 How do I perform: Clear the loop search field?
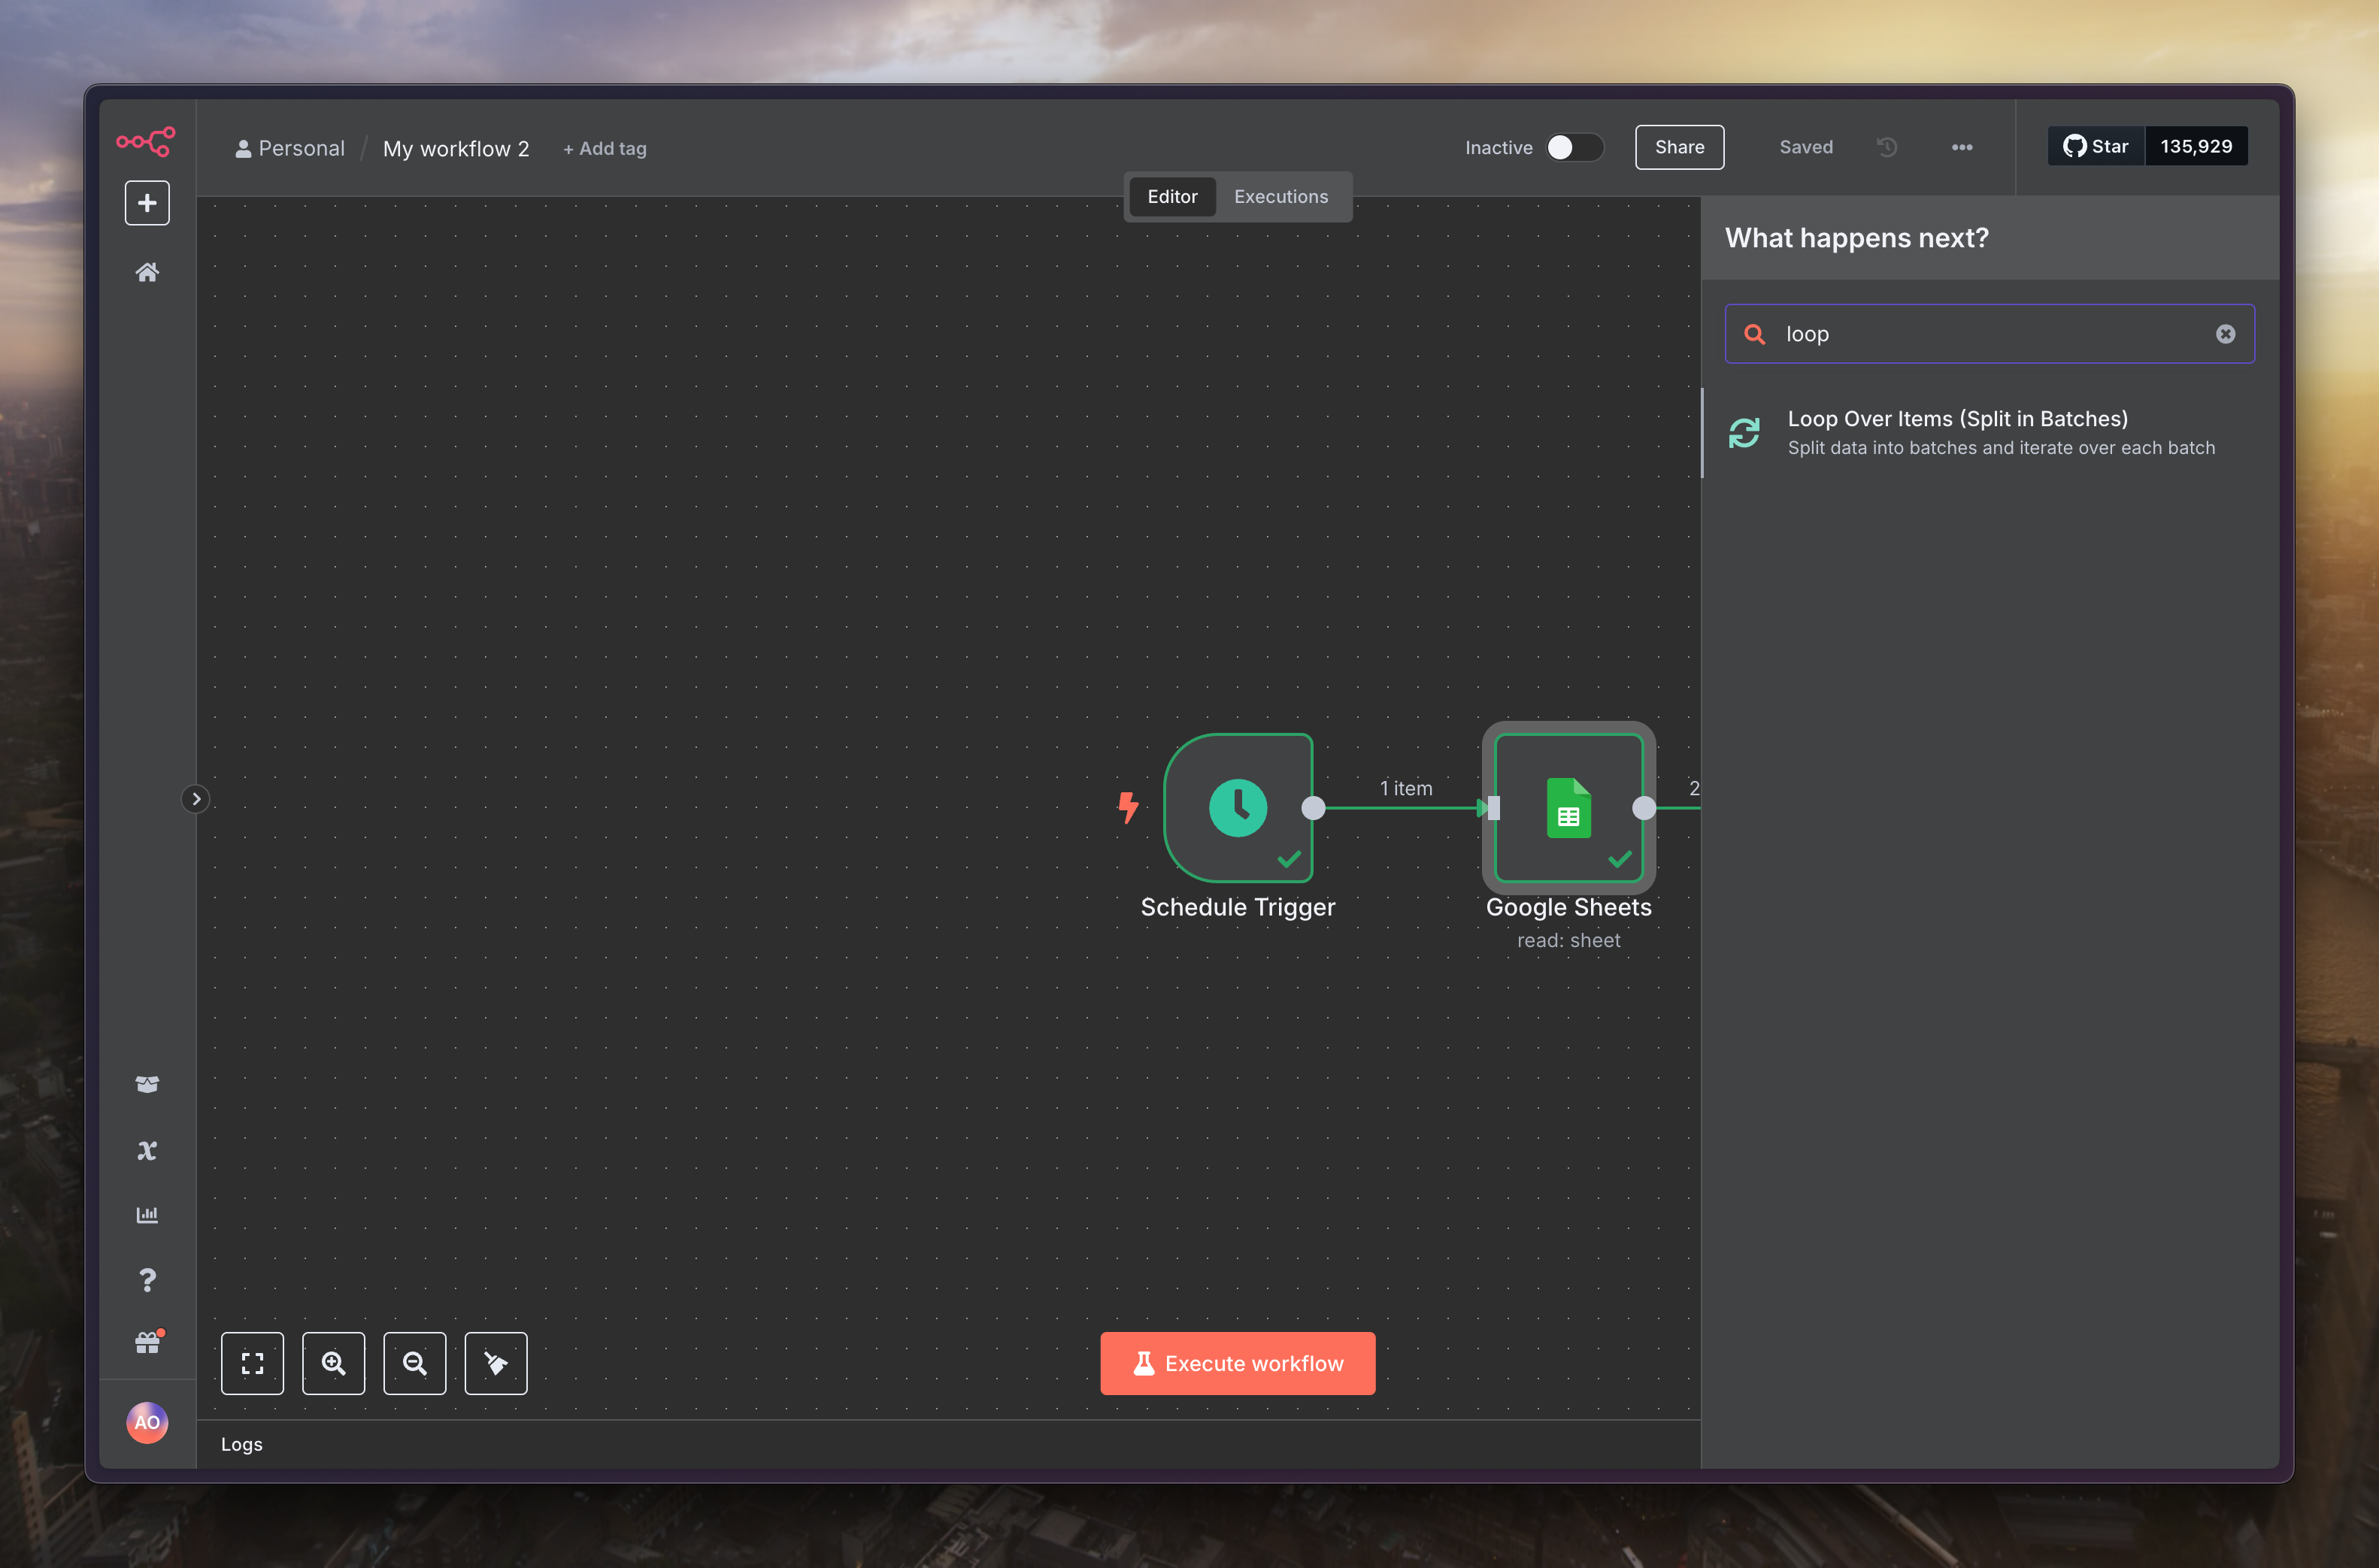2225,334
